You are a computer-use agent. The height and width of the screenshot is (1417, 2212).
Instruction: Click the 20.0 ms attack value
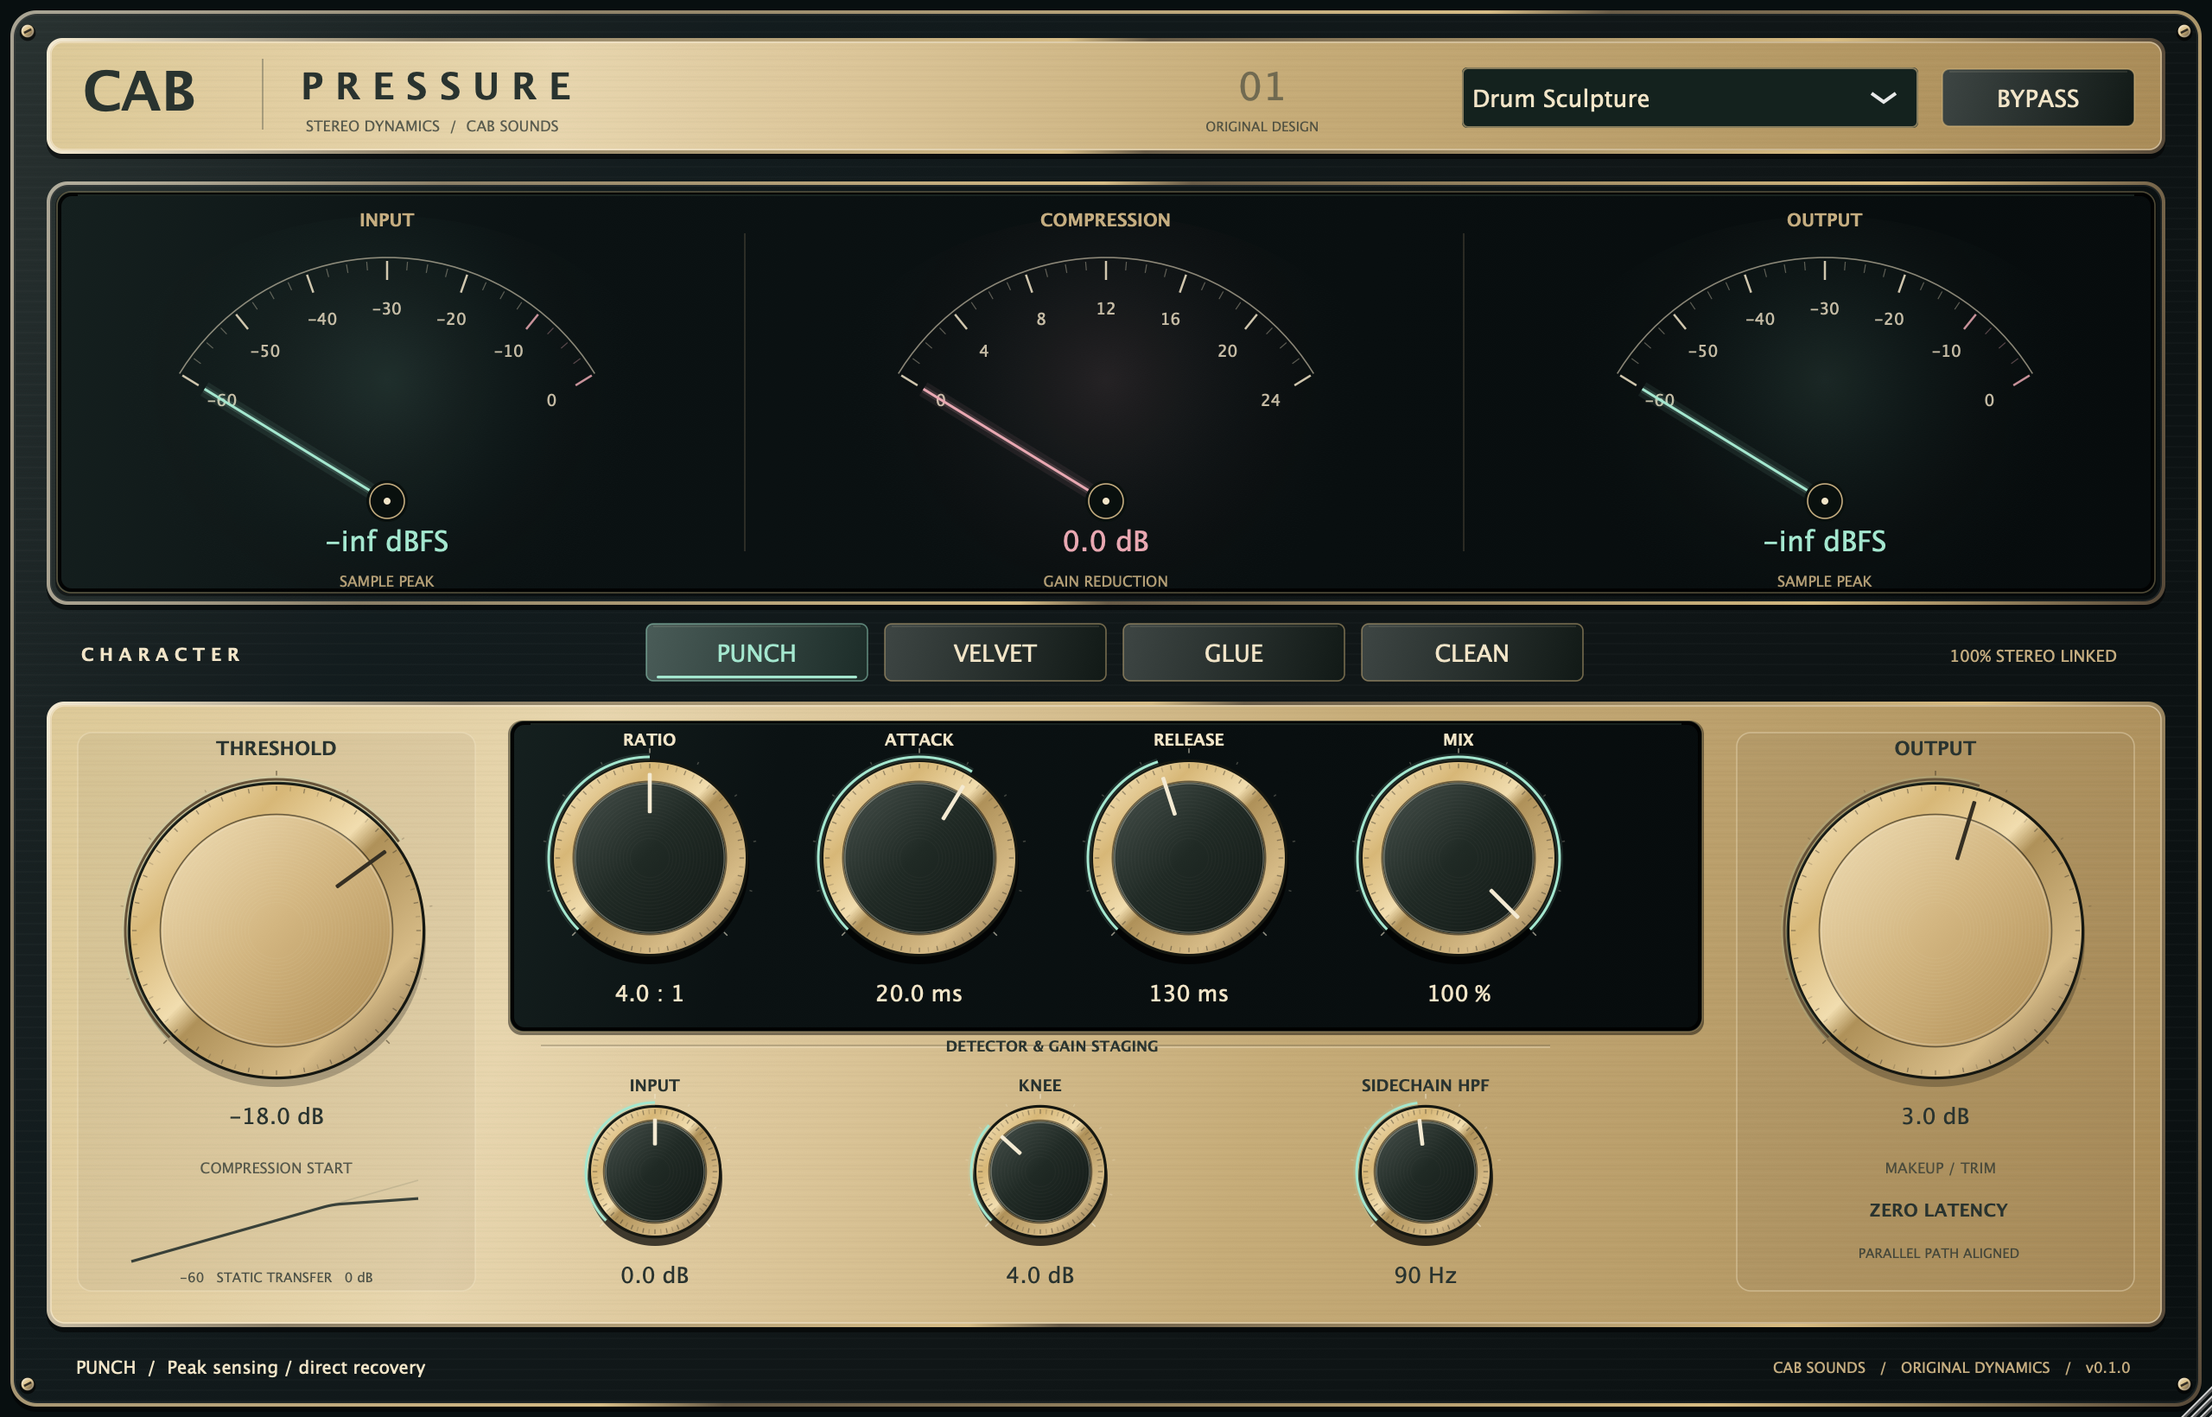pos(918,994)
